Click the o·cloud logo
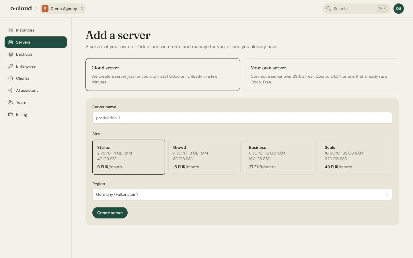The height and width of the screenshot is (258, 413). click(x=21, y=8)
